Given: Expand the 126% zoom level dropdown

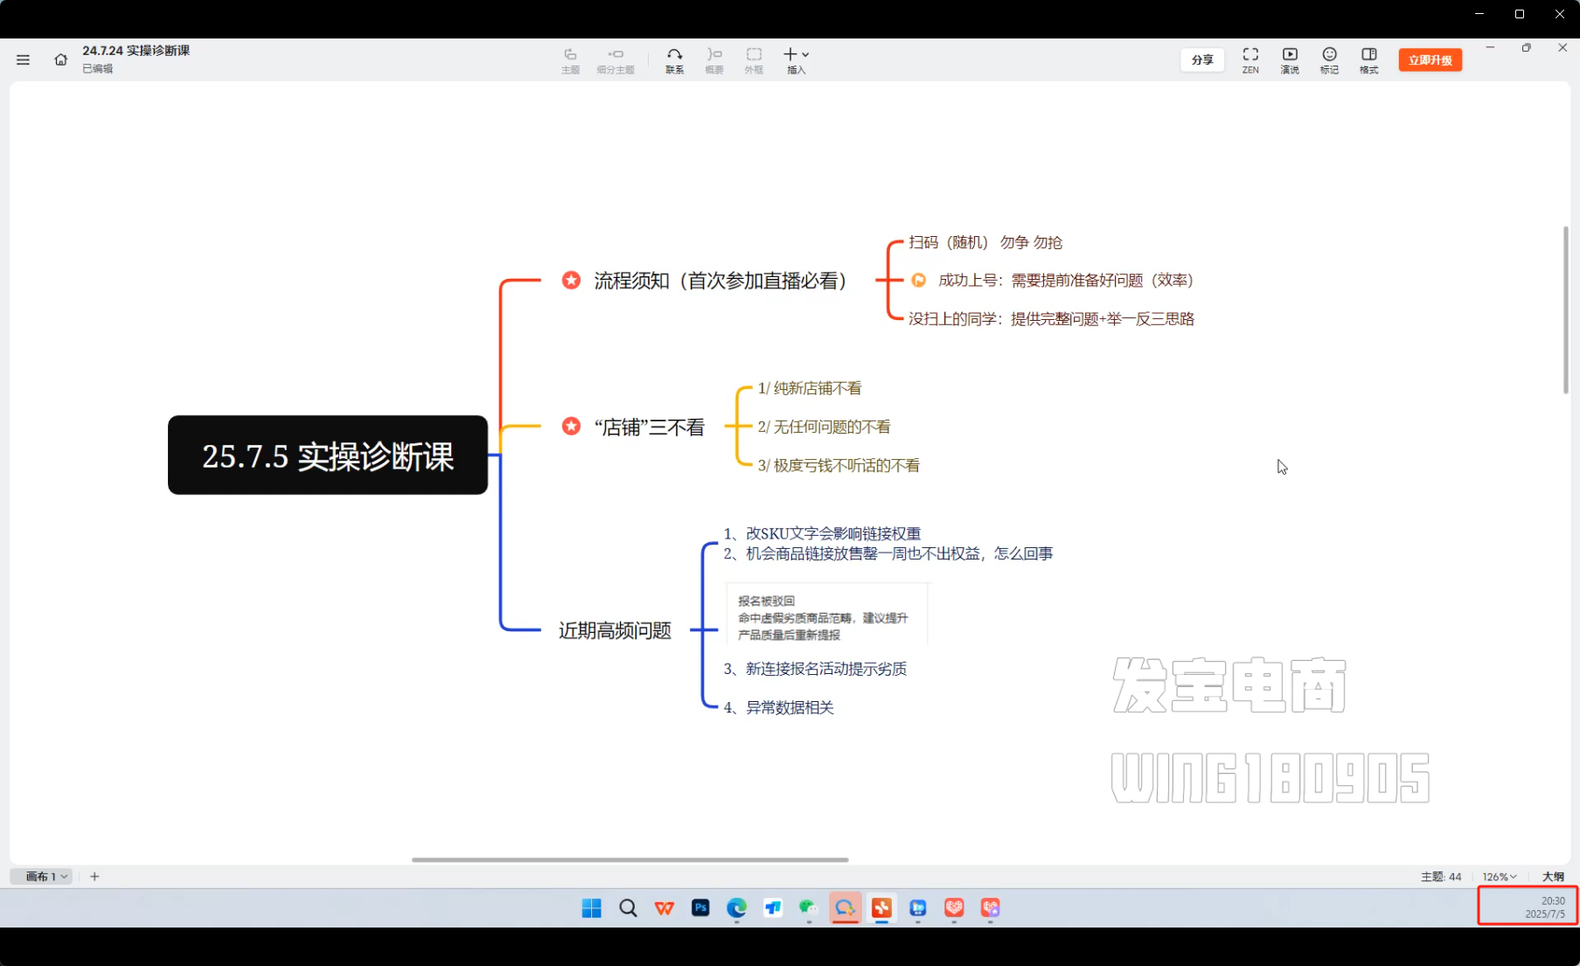Looking at the screenshot, I should [x=1499, y=876].
